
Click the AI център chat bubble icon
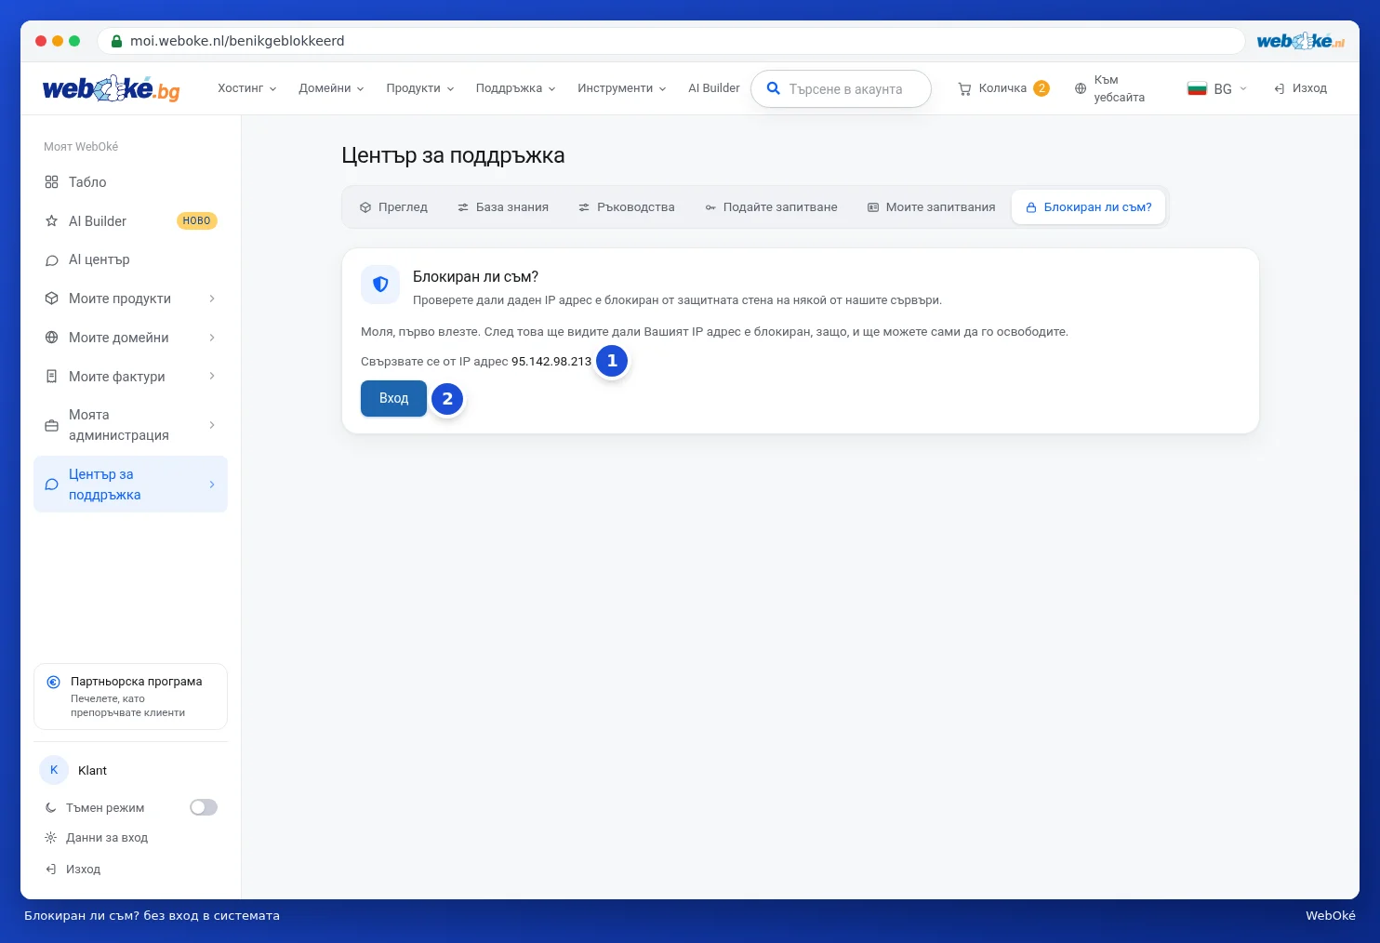52,260
